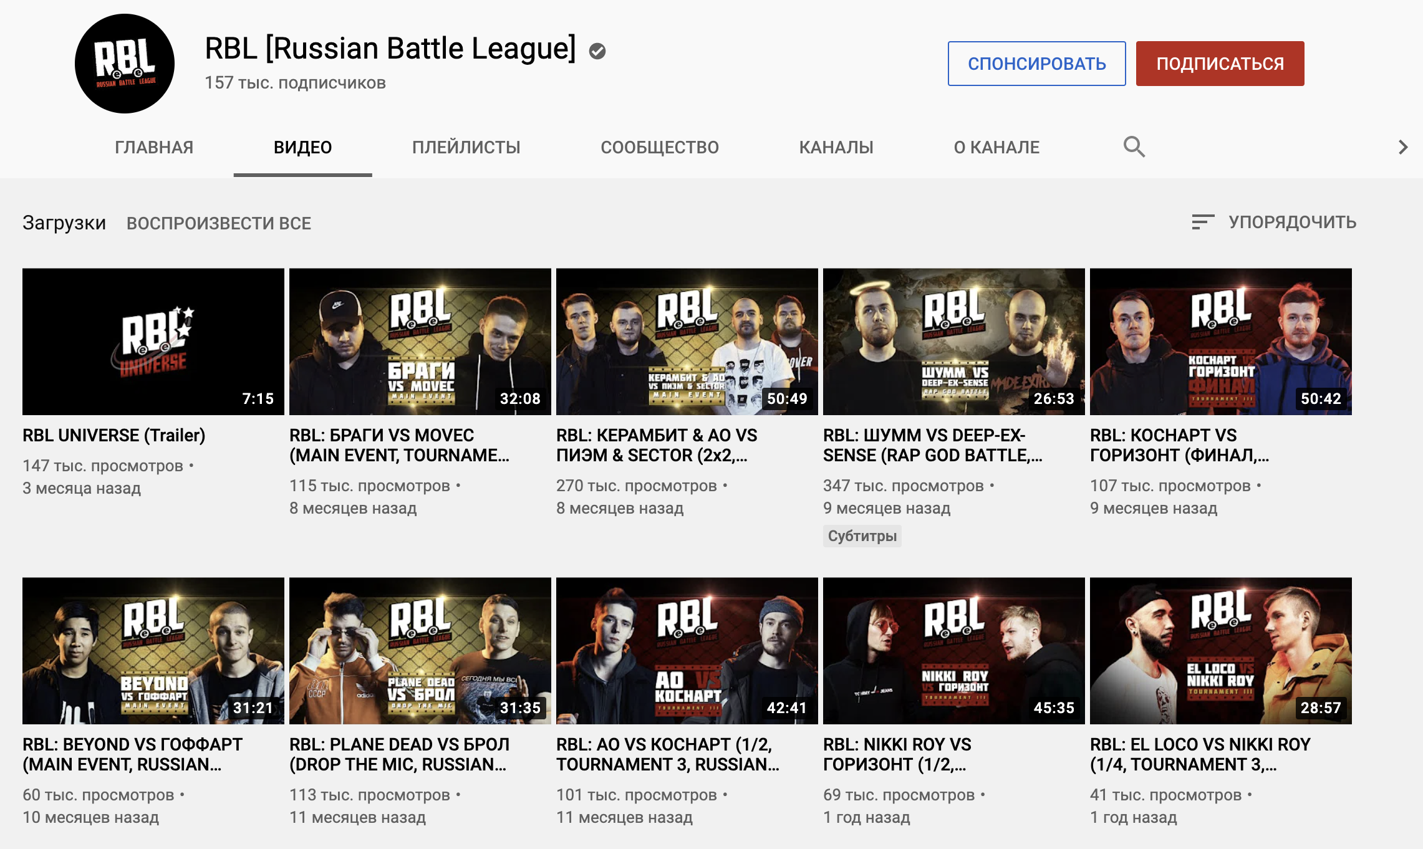Viewport: 1423px width, 849px height.
Task: Expand the УПОРЯДОЧИТЬ sort dropdown
Action: (1292, 223)
